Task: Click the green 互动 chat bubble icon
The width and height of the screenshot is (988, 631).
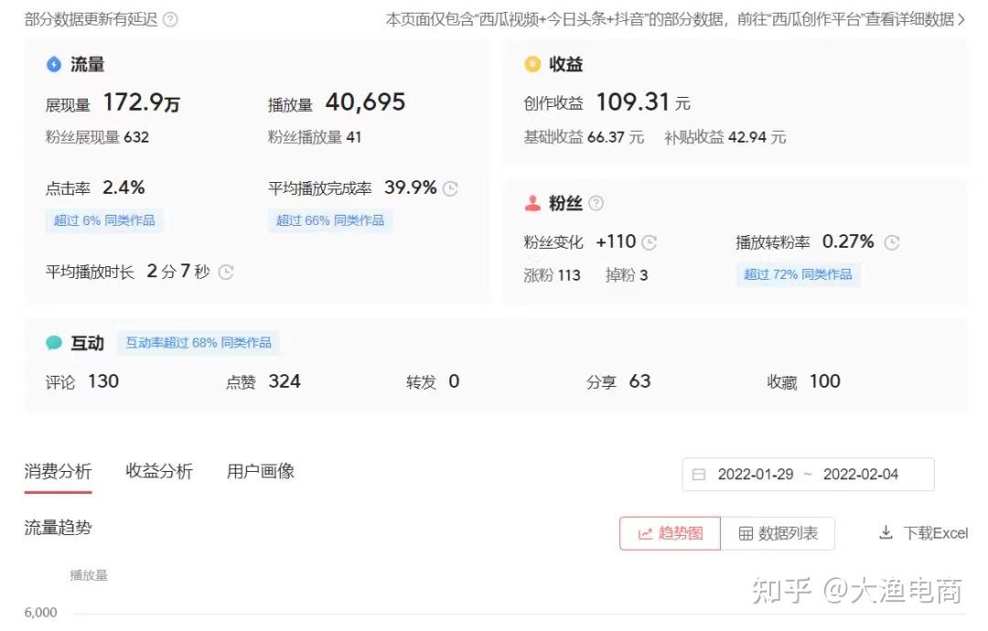Action: (54, 343)
